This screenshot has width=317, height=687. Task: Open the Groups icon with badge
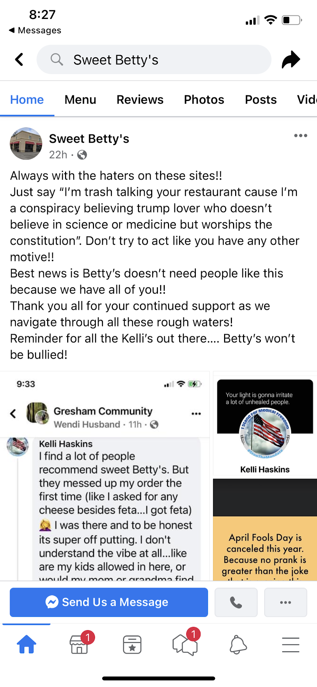(x=185, y=644)
